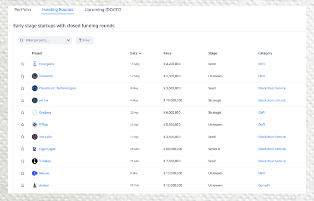The image size is (314, 201).
Task: Click the Turnkey project logo
Action: point(34,161)
